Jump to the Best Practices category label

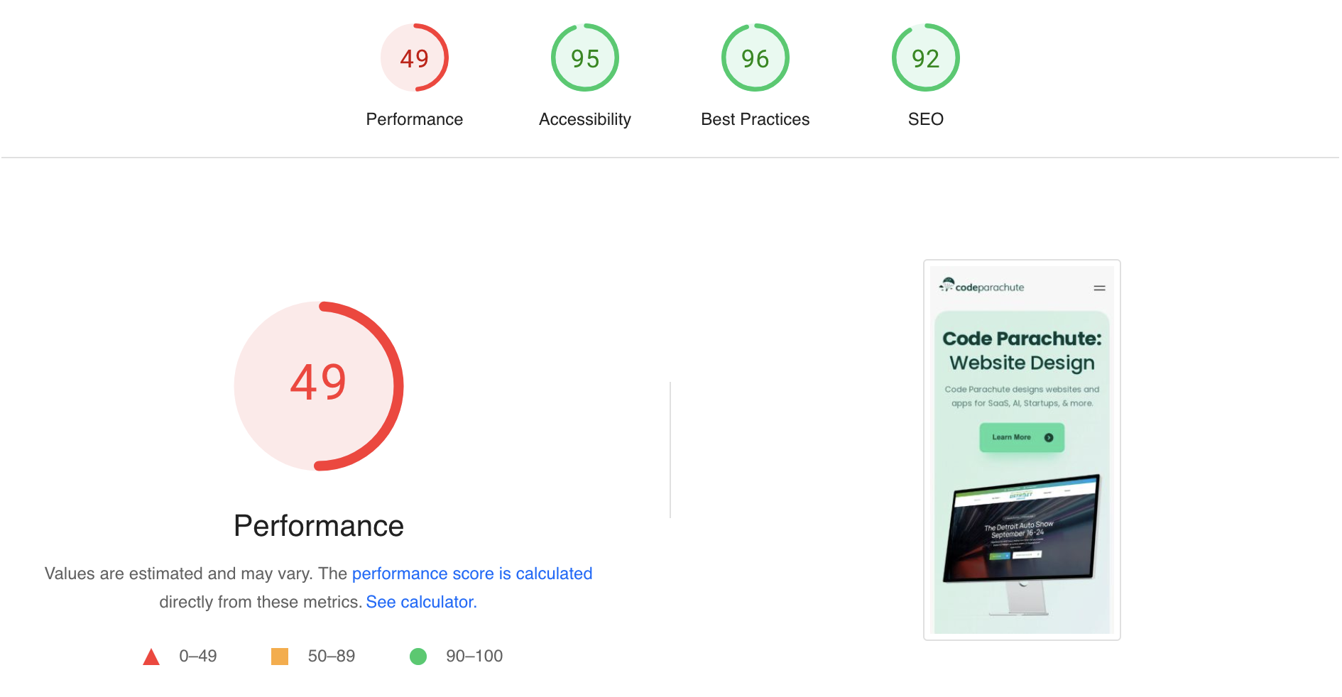pyautogui.click(x=755, y=119)
